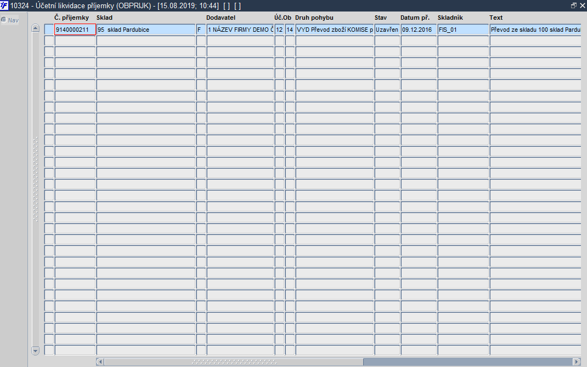Click the 'Sklad' column header

[x=104, y=18]
